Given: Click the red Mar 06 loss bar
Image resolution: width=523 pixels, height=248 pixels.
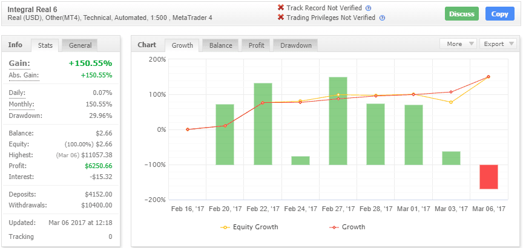Looking at the screenshot, I should (x=488, y=177).
